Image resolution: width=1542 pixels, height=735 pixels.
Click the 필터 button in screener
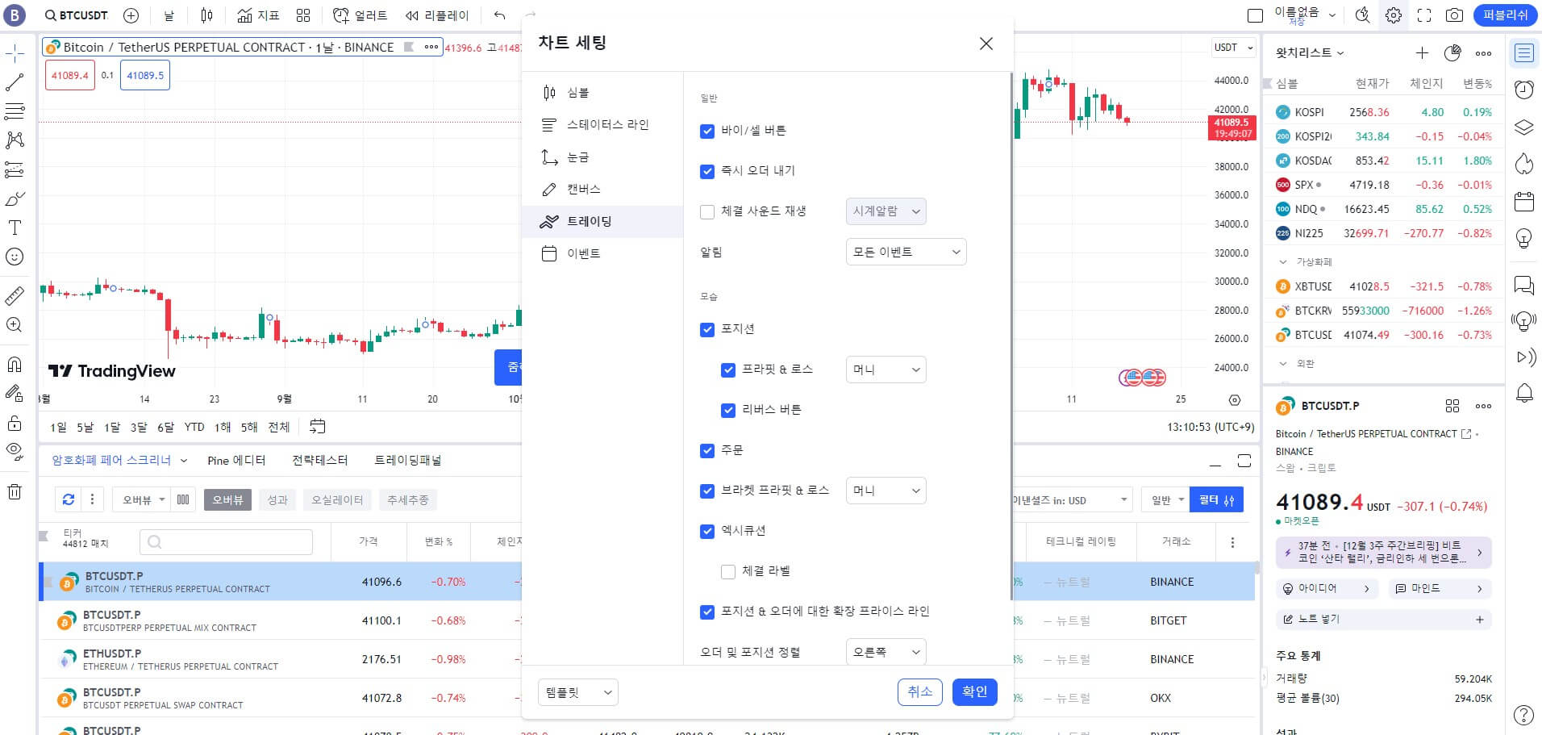(x=1216, y=500)
